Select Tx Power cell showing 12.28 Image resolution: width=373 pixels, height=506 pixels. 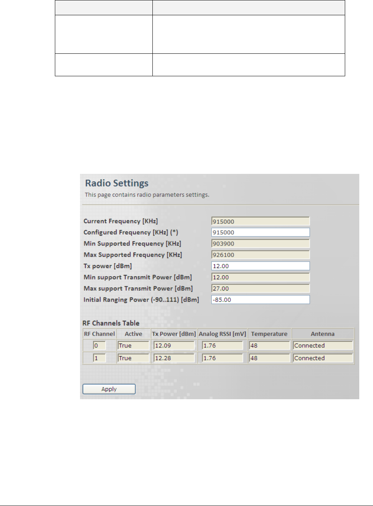174,358
